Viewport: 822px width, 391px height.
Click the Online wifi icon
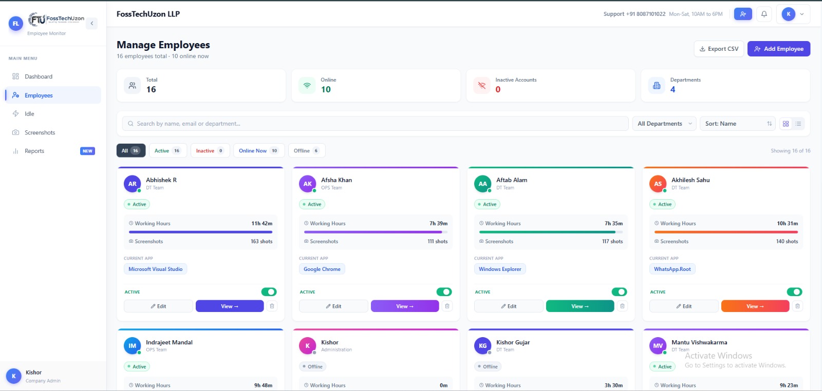(307, 85)
